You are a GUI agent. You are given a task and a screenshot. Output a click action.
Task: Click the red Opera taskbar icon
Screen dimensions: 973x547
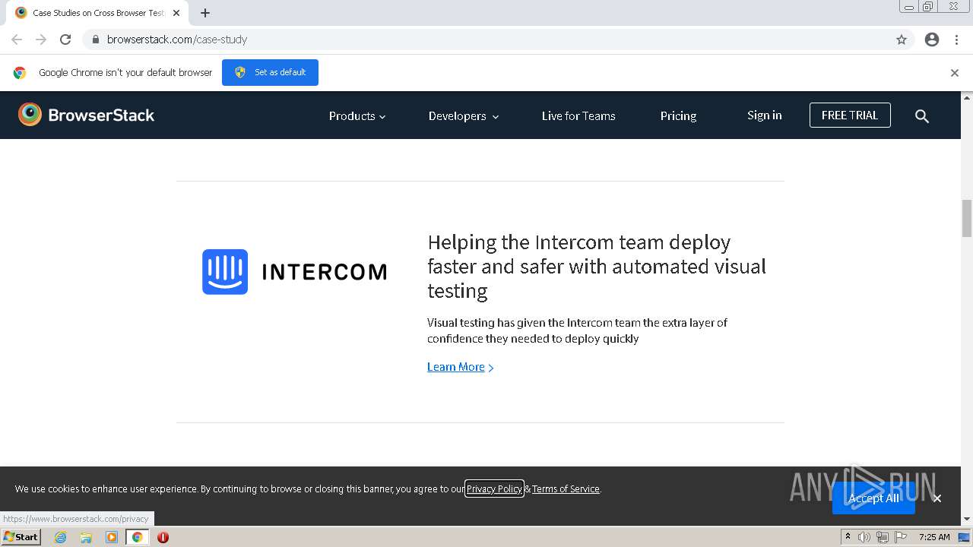(163, 537)
